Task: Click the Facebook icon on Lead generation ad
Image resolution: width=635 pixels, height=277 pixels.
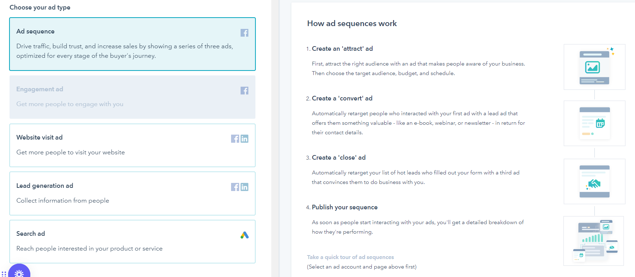Action: 235,187
